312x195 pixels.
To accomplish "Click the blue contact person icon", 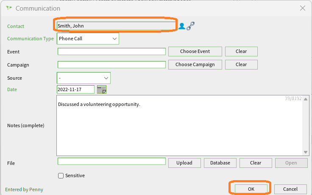I will tap(182, 26).
